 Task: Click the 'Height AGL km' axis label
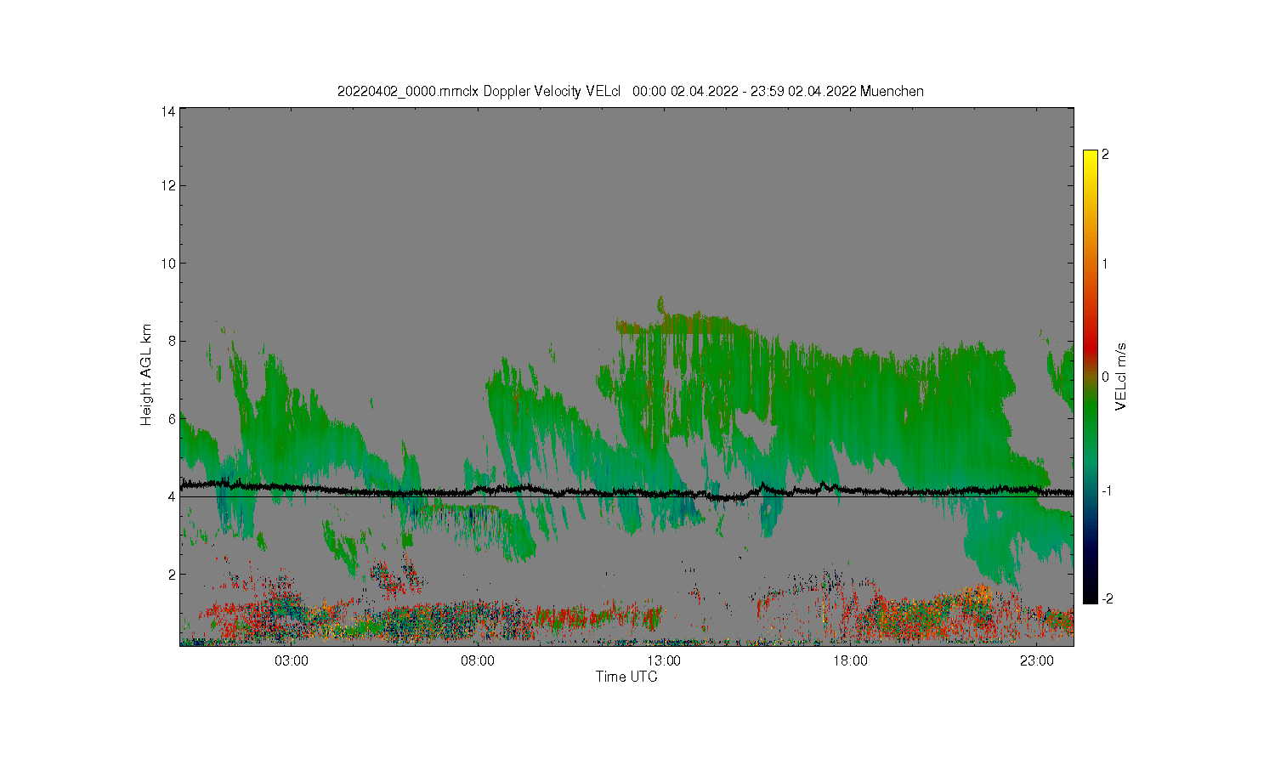pyautogui.click(x=146, y=375)
